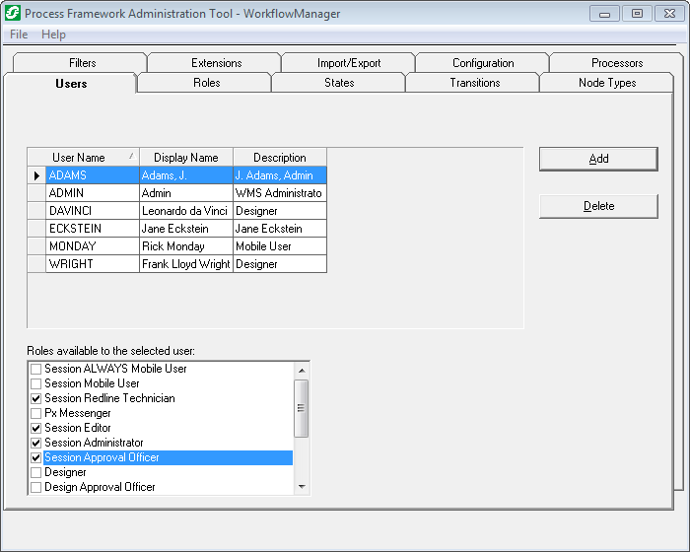Uncheck the Session Redline Technician role
The width and height of the screenshot is (690, 552).
[36, 398]
